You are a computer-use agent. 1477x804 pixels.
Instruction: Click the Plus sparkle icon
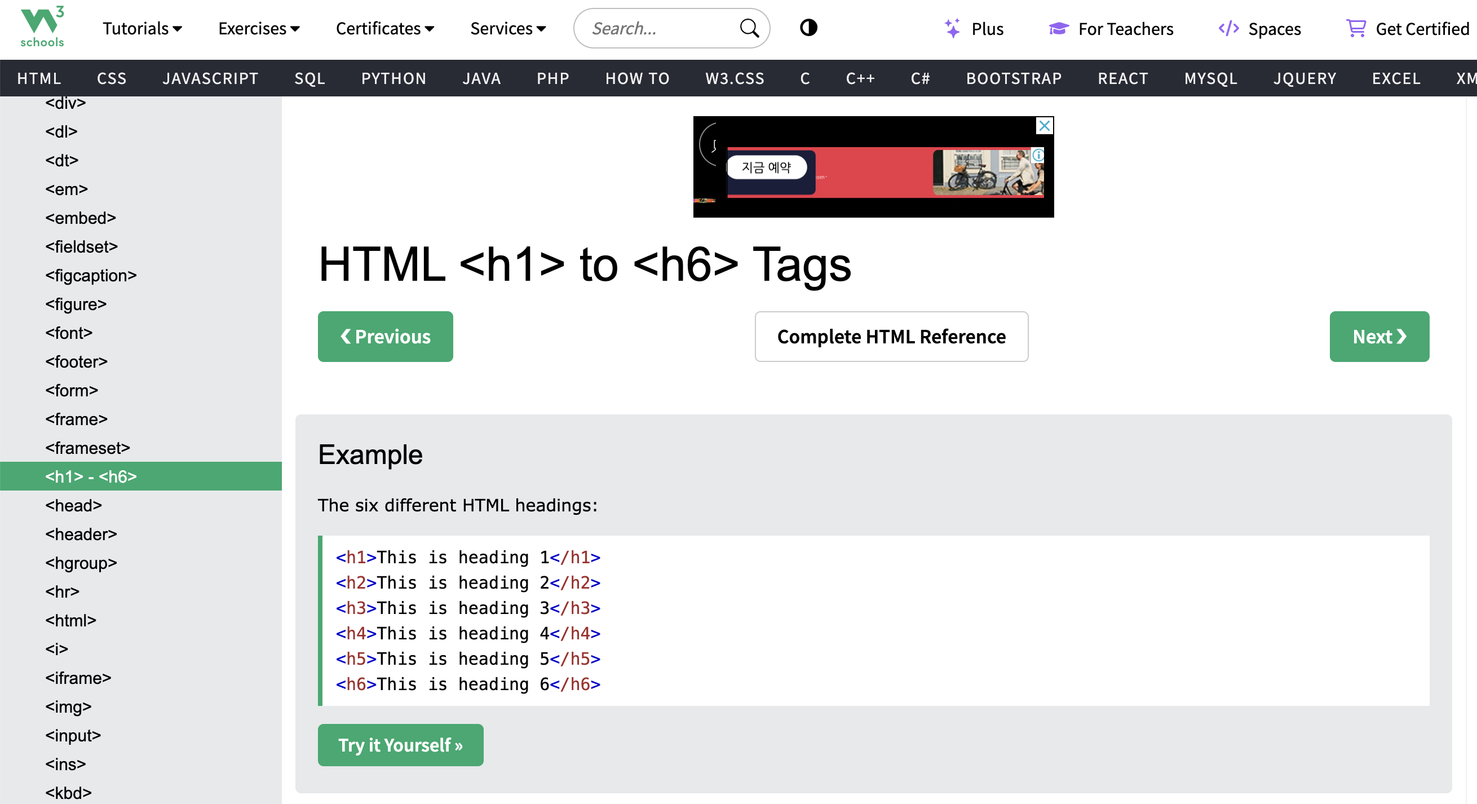[x=952, y=28]
